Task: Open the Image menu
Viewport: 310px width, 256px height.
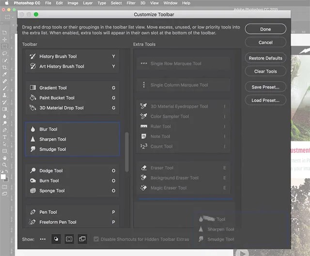Action: [x=73, y=3]
